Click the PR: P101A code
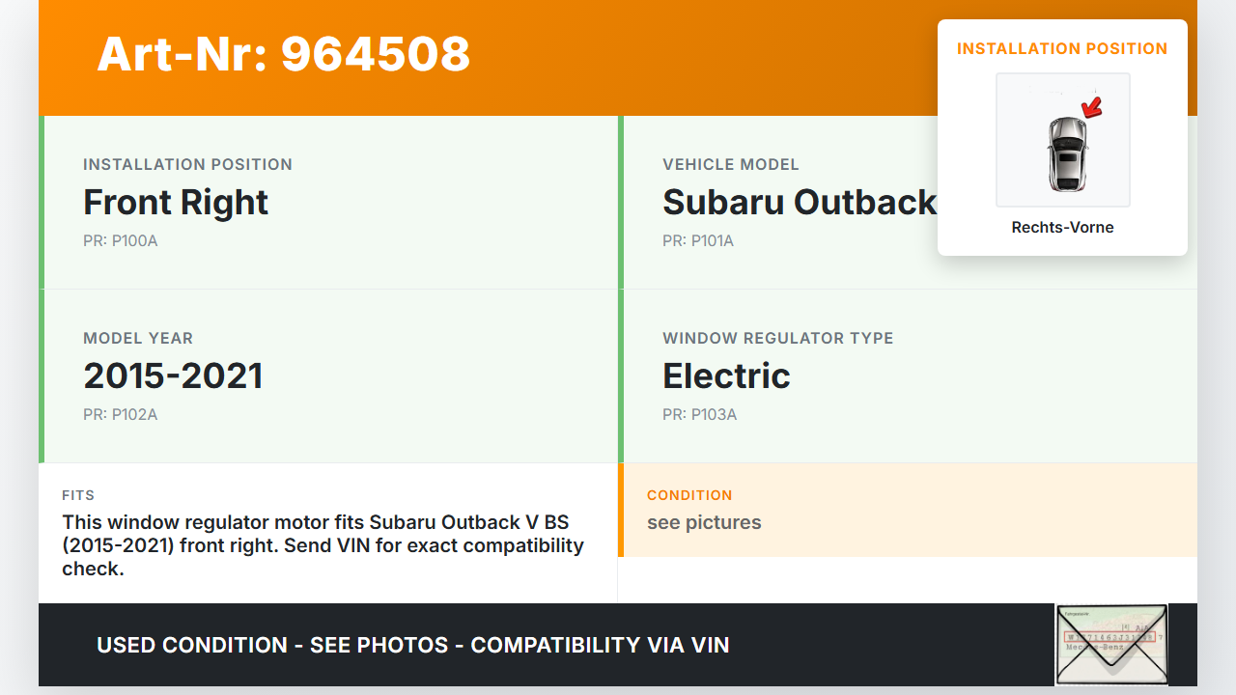 (698, 241)
